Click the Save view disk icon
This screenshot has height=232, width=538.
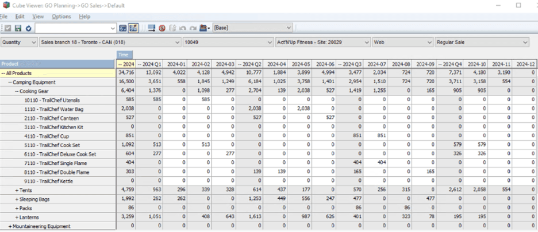point(18,28)
